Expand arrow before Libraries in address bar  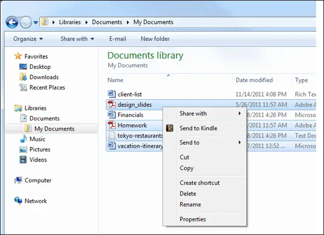click(54, 22)
